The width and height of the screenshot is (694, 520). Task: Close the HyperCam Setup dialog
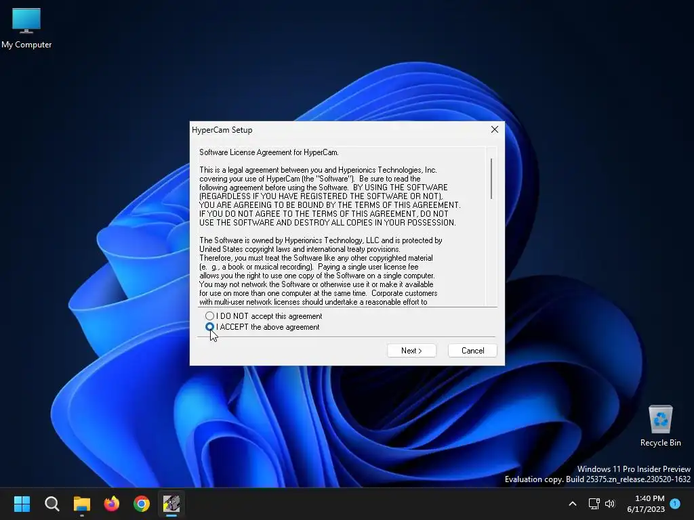(494, 129)
